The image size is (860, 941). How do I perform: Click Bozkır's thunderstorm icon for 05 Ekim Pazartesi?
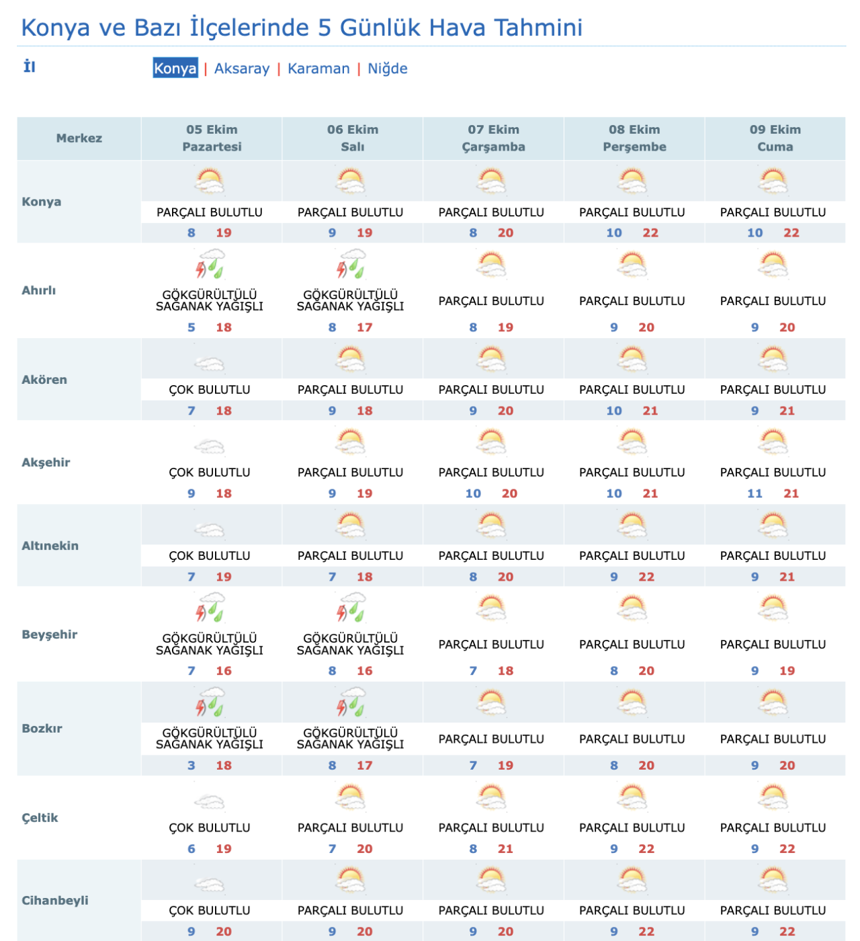[x=210, y=702]
